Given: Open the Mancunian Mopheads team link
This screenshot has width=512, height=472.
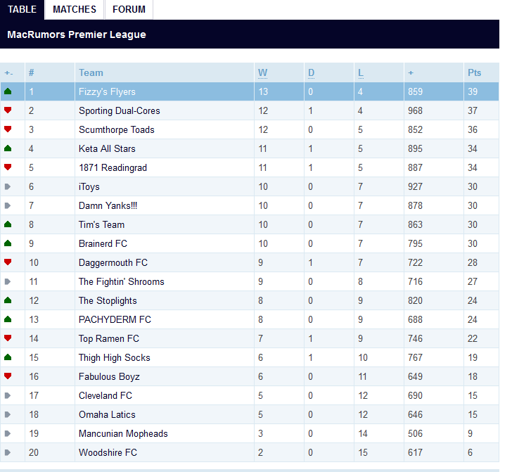Looking at the screenshot, I should coord(123,434).
